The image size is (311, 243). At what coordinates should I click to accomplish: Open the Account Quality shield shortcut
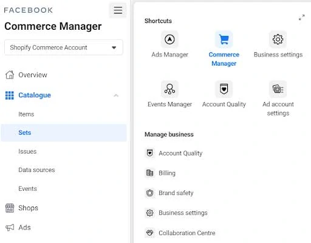(x=224, y=89)
